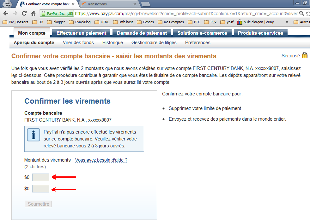This screenshot has width=310, height=223.
Task: Click the Soumettre button
Action: [x=38, y=204]
